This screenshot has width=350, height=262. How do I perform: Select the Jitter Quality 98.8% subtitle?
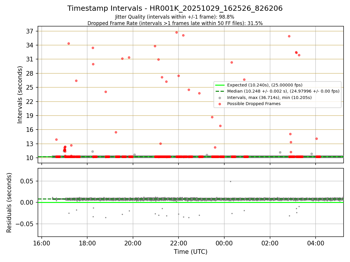click(x=175, y=17)
